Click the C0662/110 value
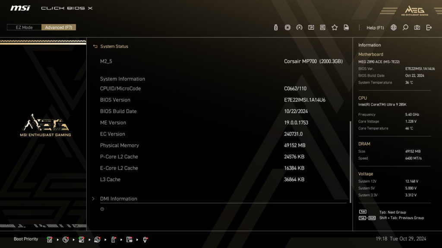Screen dimensions: 442x248 click(295, 89)
